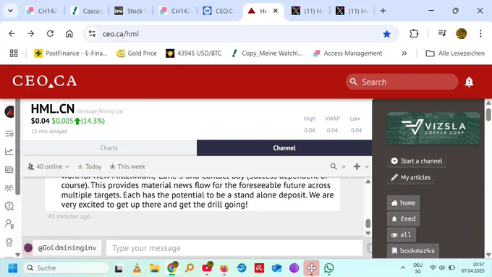Expand the dropdown arrow beside the plus icon
Screen dimensions: 492x277
[x=367, y=167]
